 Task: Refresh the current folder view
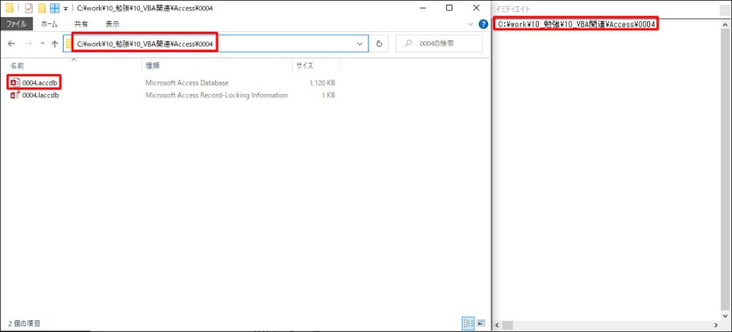point(379,44)
